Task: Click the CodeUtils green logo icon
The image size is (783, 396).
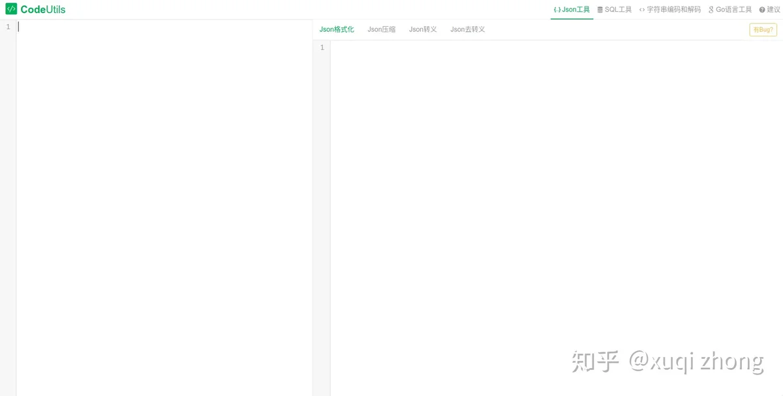Action: coord(11,9)
